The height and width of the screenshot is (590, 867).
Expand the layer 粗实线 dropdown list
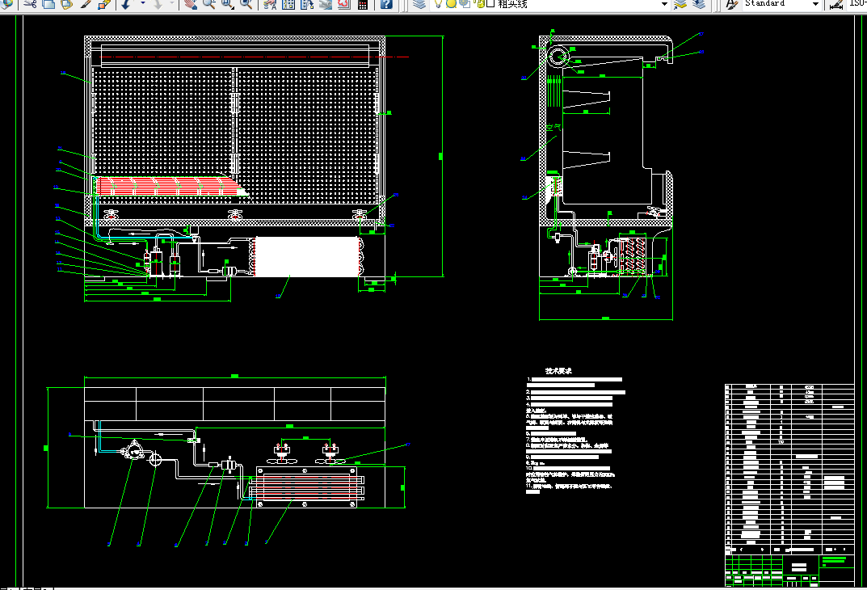click(665, 4)
